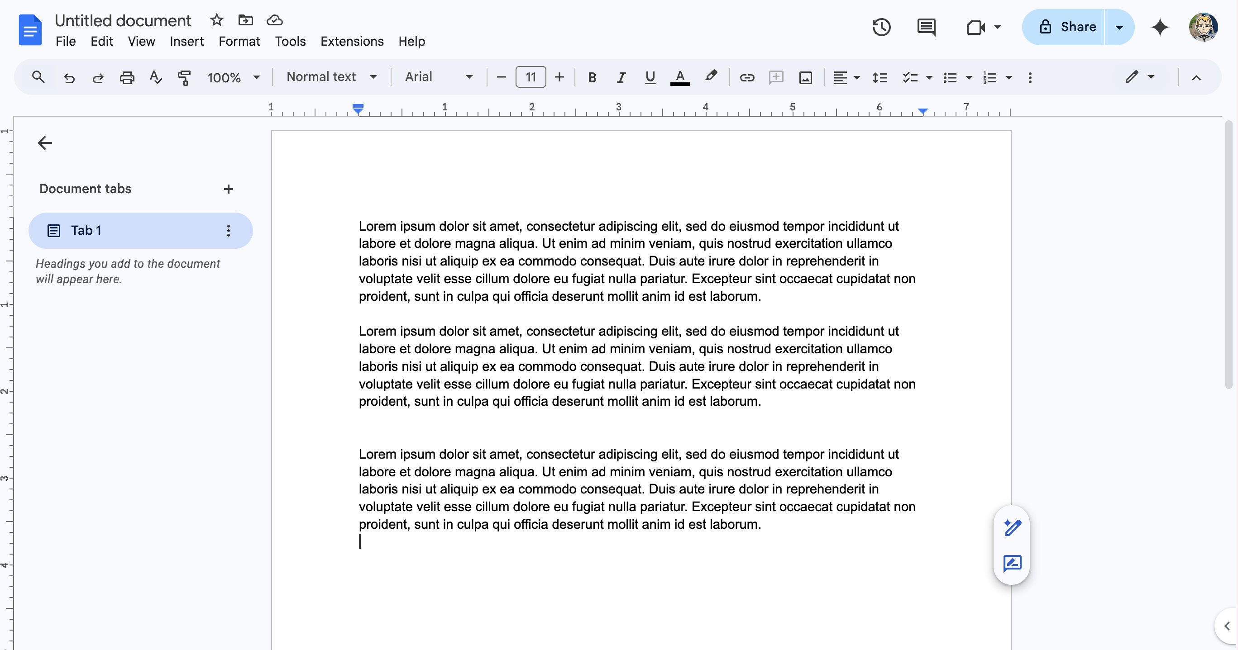
Task: Expand the numbered list options arrow
Action: tap(1009, 77)
